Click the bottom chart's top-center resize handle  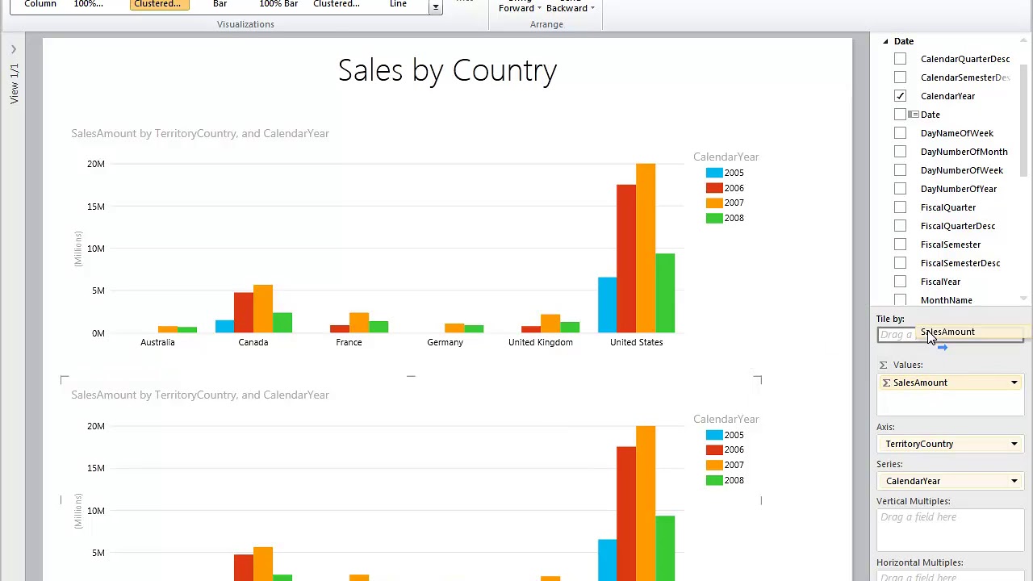pyautogui.click(x=411, y=376)
